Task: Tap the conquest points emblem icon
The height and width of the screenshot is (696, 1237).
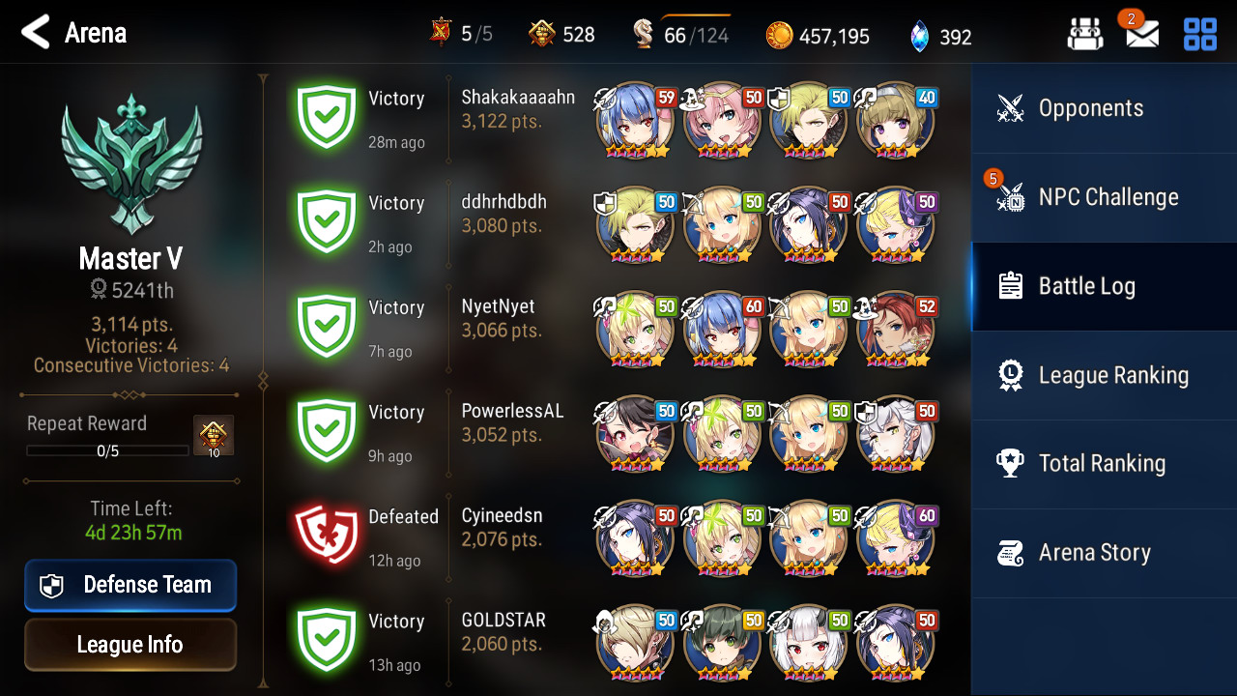Action: 542,35
